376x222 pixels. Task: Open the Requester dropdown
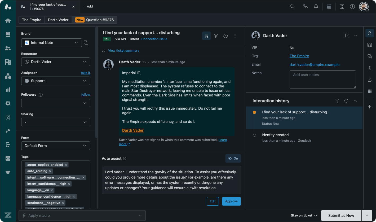point(56,62)
